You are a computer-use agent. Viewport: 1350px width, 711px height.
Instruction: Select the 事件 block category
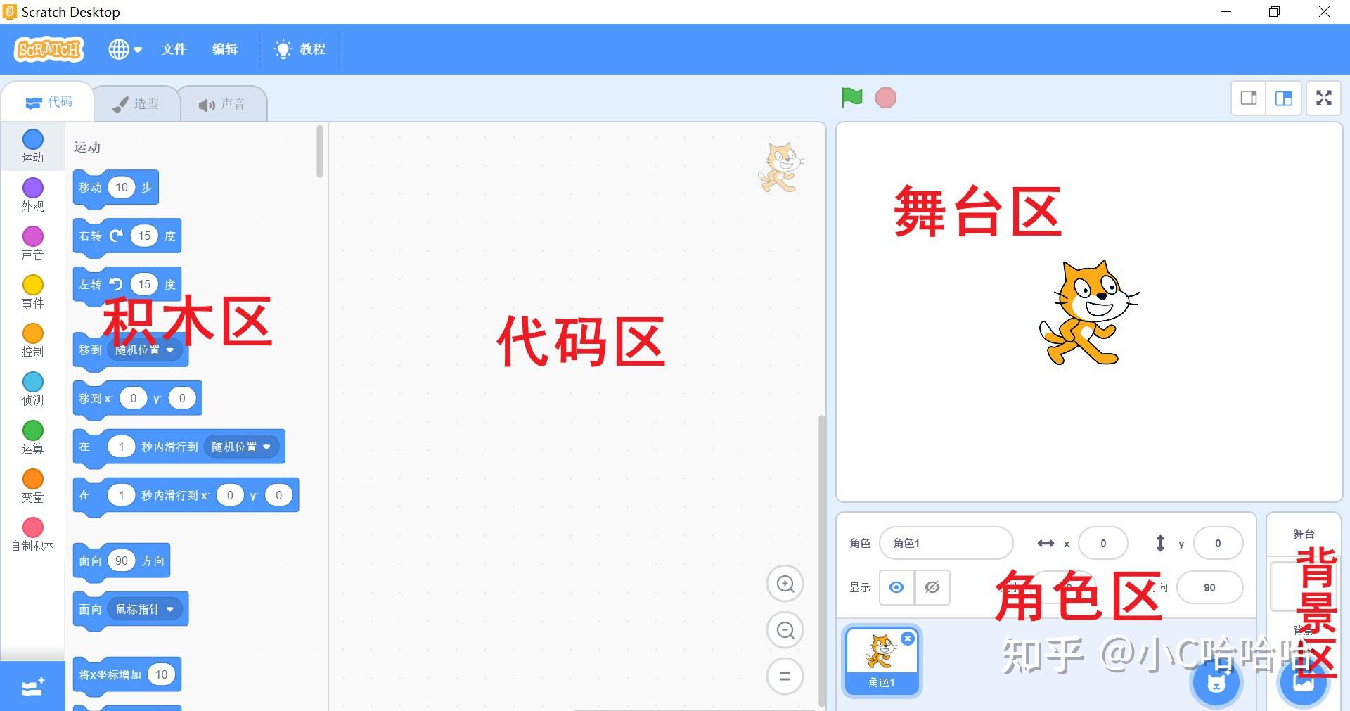coord(33,292)
